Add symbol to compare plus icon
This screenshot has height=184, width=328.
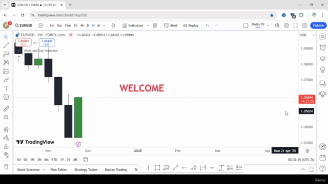point(41,26)
